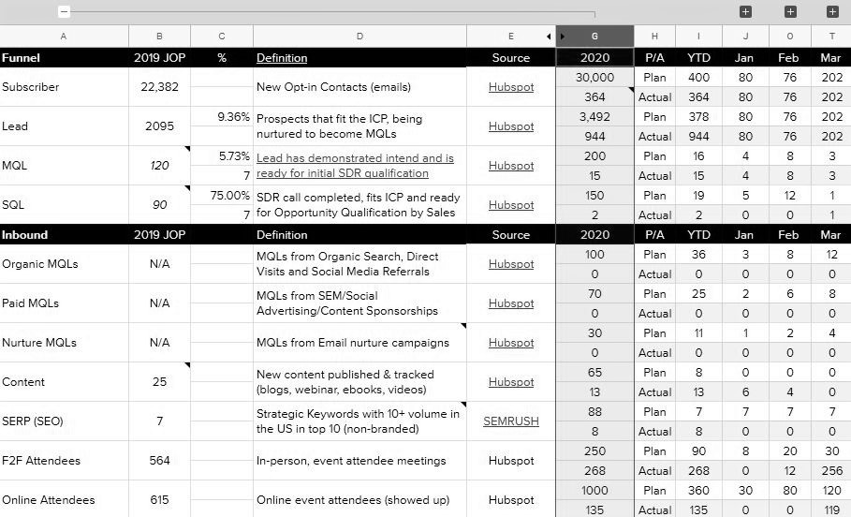This screenshot has width=851, height=517.
Task: Click the 9.36% cell in Lead row
Action: [x=222, y=117]
